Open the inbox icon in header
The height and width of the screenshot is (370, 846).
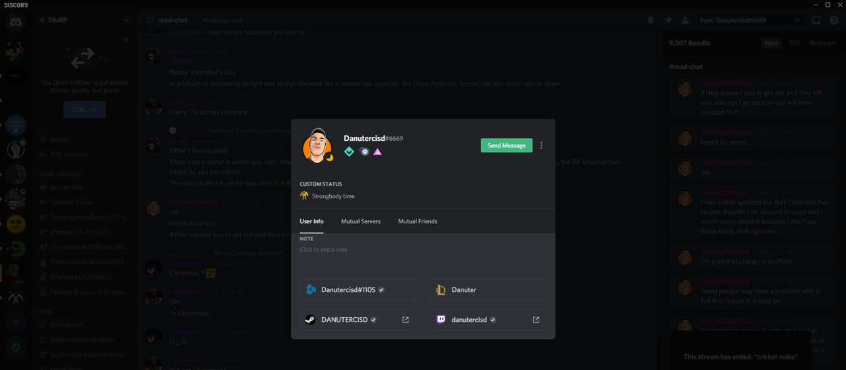point(816,20)
